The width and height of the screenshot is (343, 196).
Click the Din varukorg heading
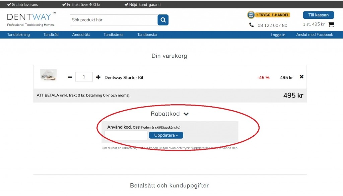coord(169,56)
